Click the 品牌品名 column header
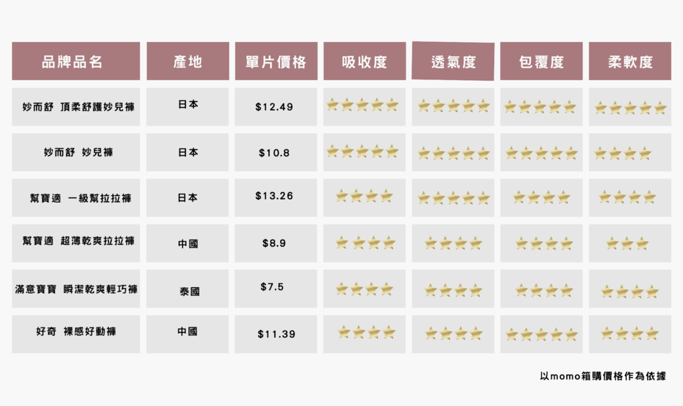This screenshot has height=406, width=683. click(x=76, y=61)
